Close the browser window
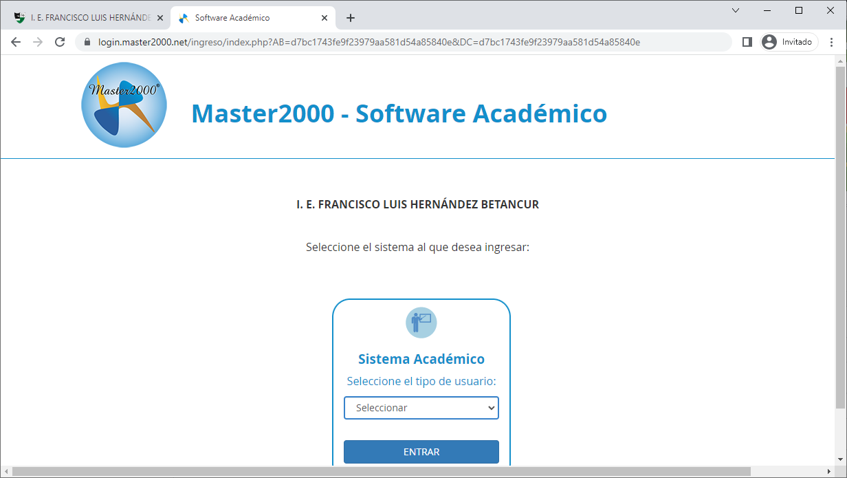This screenshot has width=847, height=478. point(830,10)
